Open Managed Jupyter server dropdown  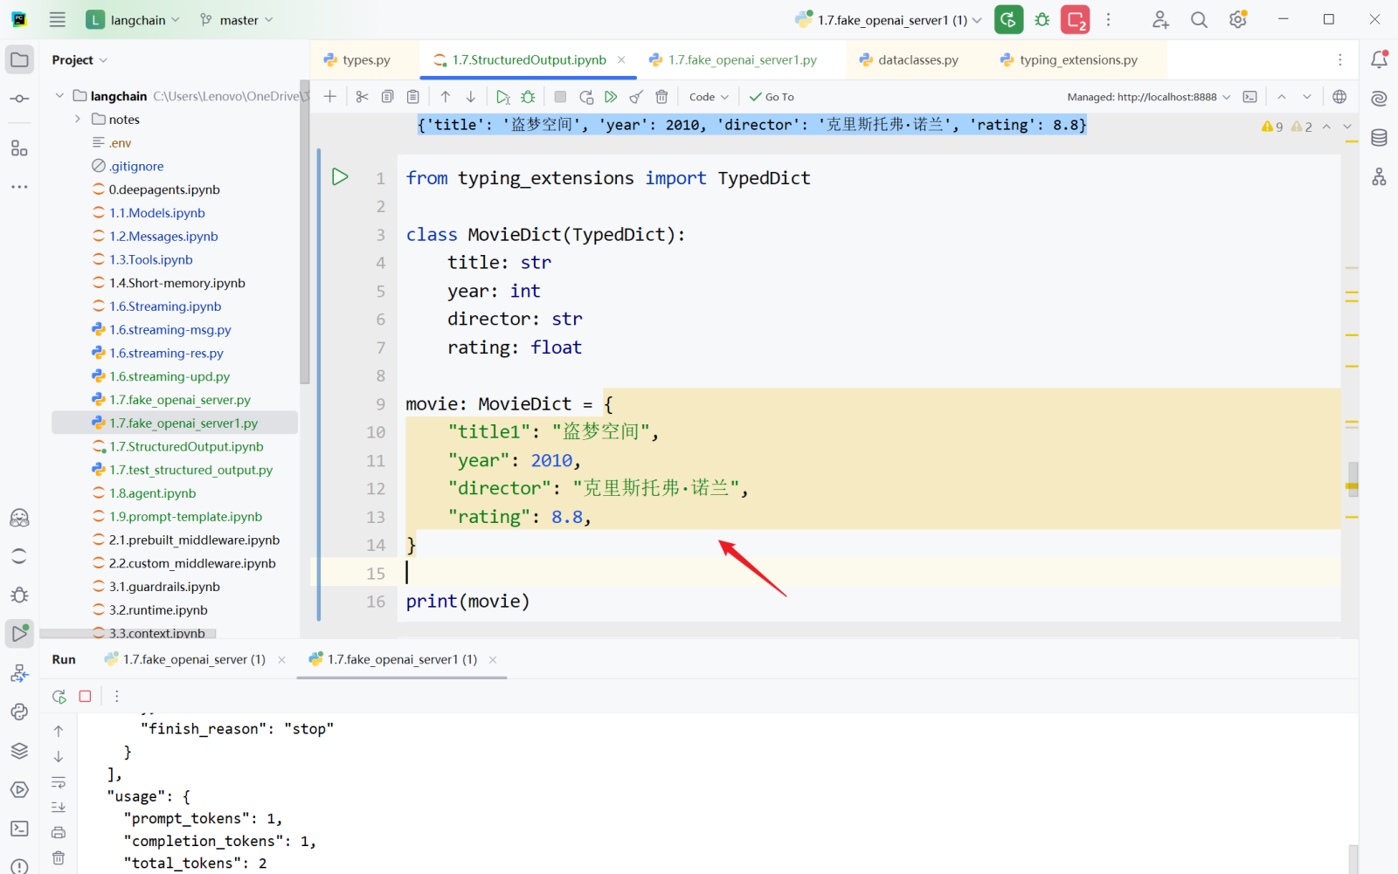(x=1148, y=97)
